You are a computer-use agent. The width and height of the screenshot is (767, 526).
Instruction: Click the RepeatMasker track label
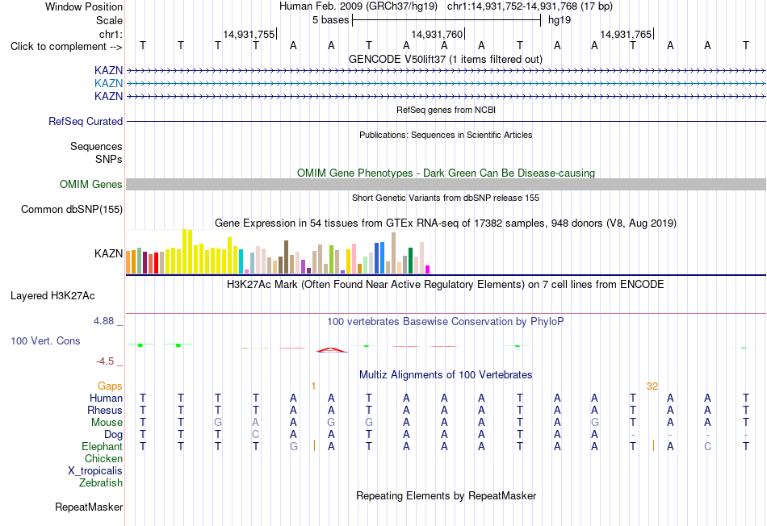(x=89, y=507)
